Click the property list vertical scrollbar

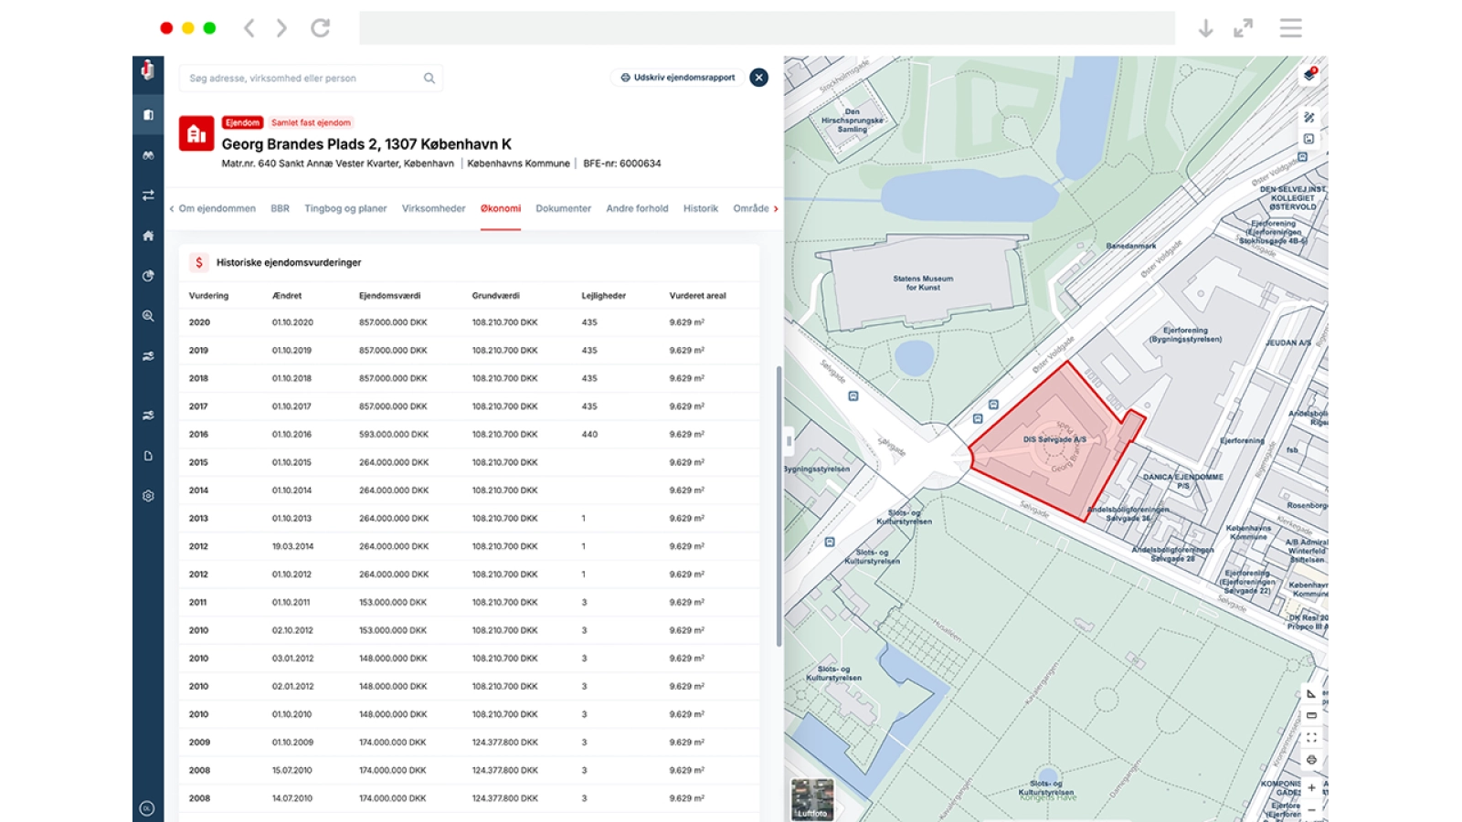click(779, 505)
